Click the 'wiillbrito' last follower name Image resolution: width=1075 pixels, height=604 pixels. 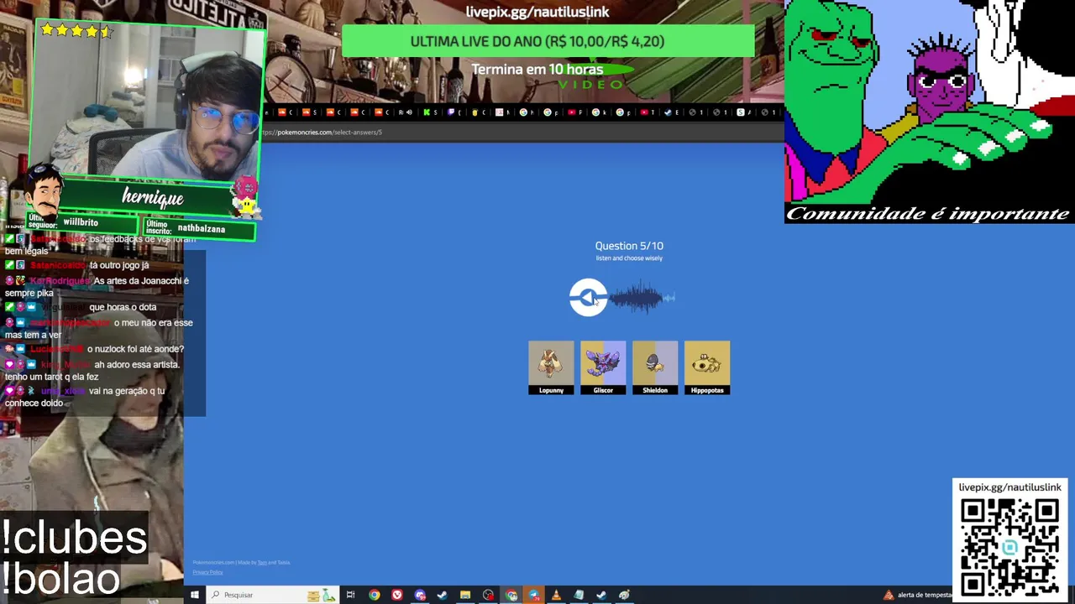81,222
